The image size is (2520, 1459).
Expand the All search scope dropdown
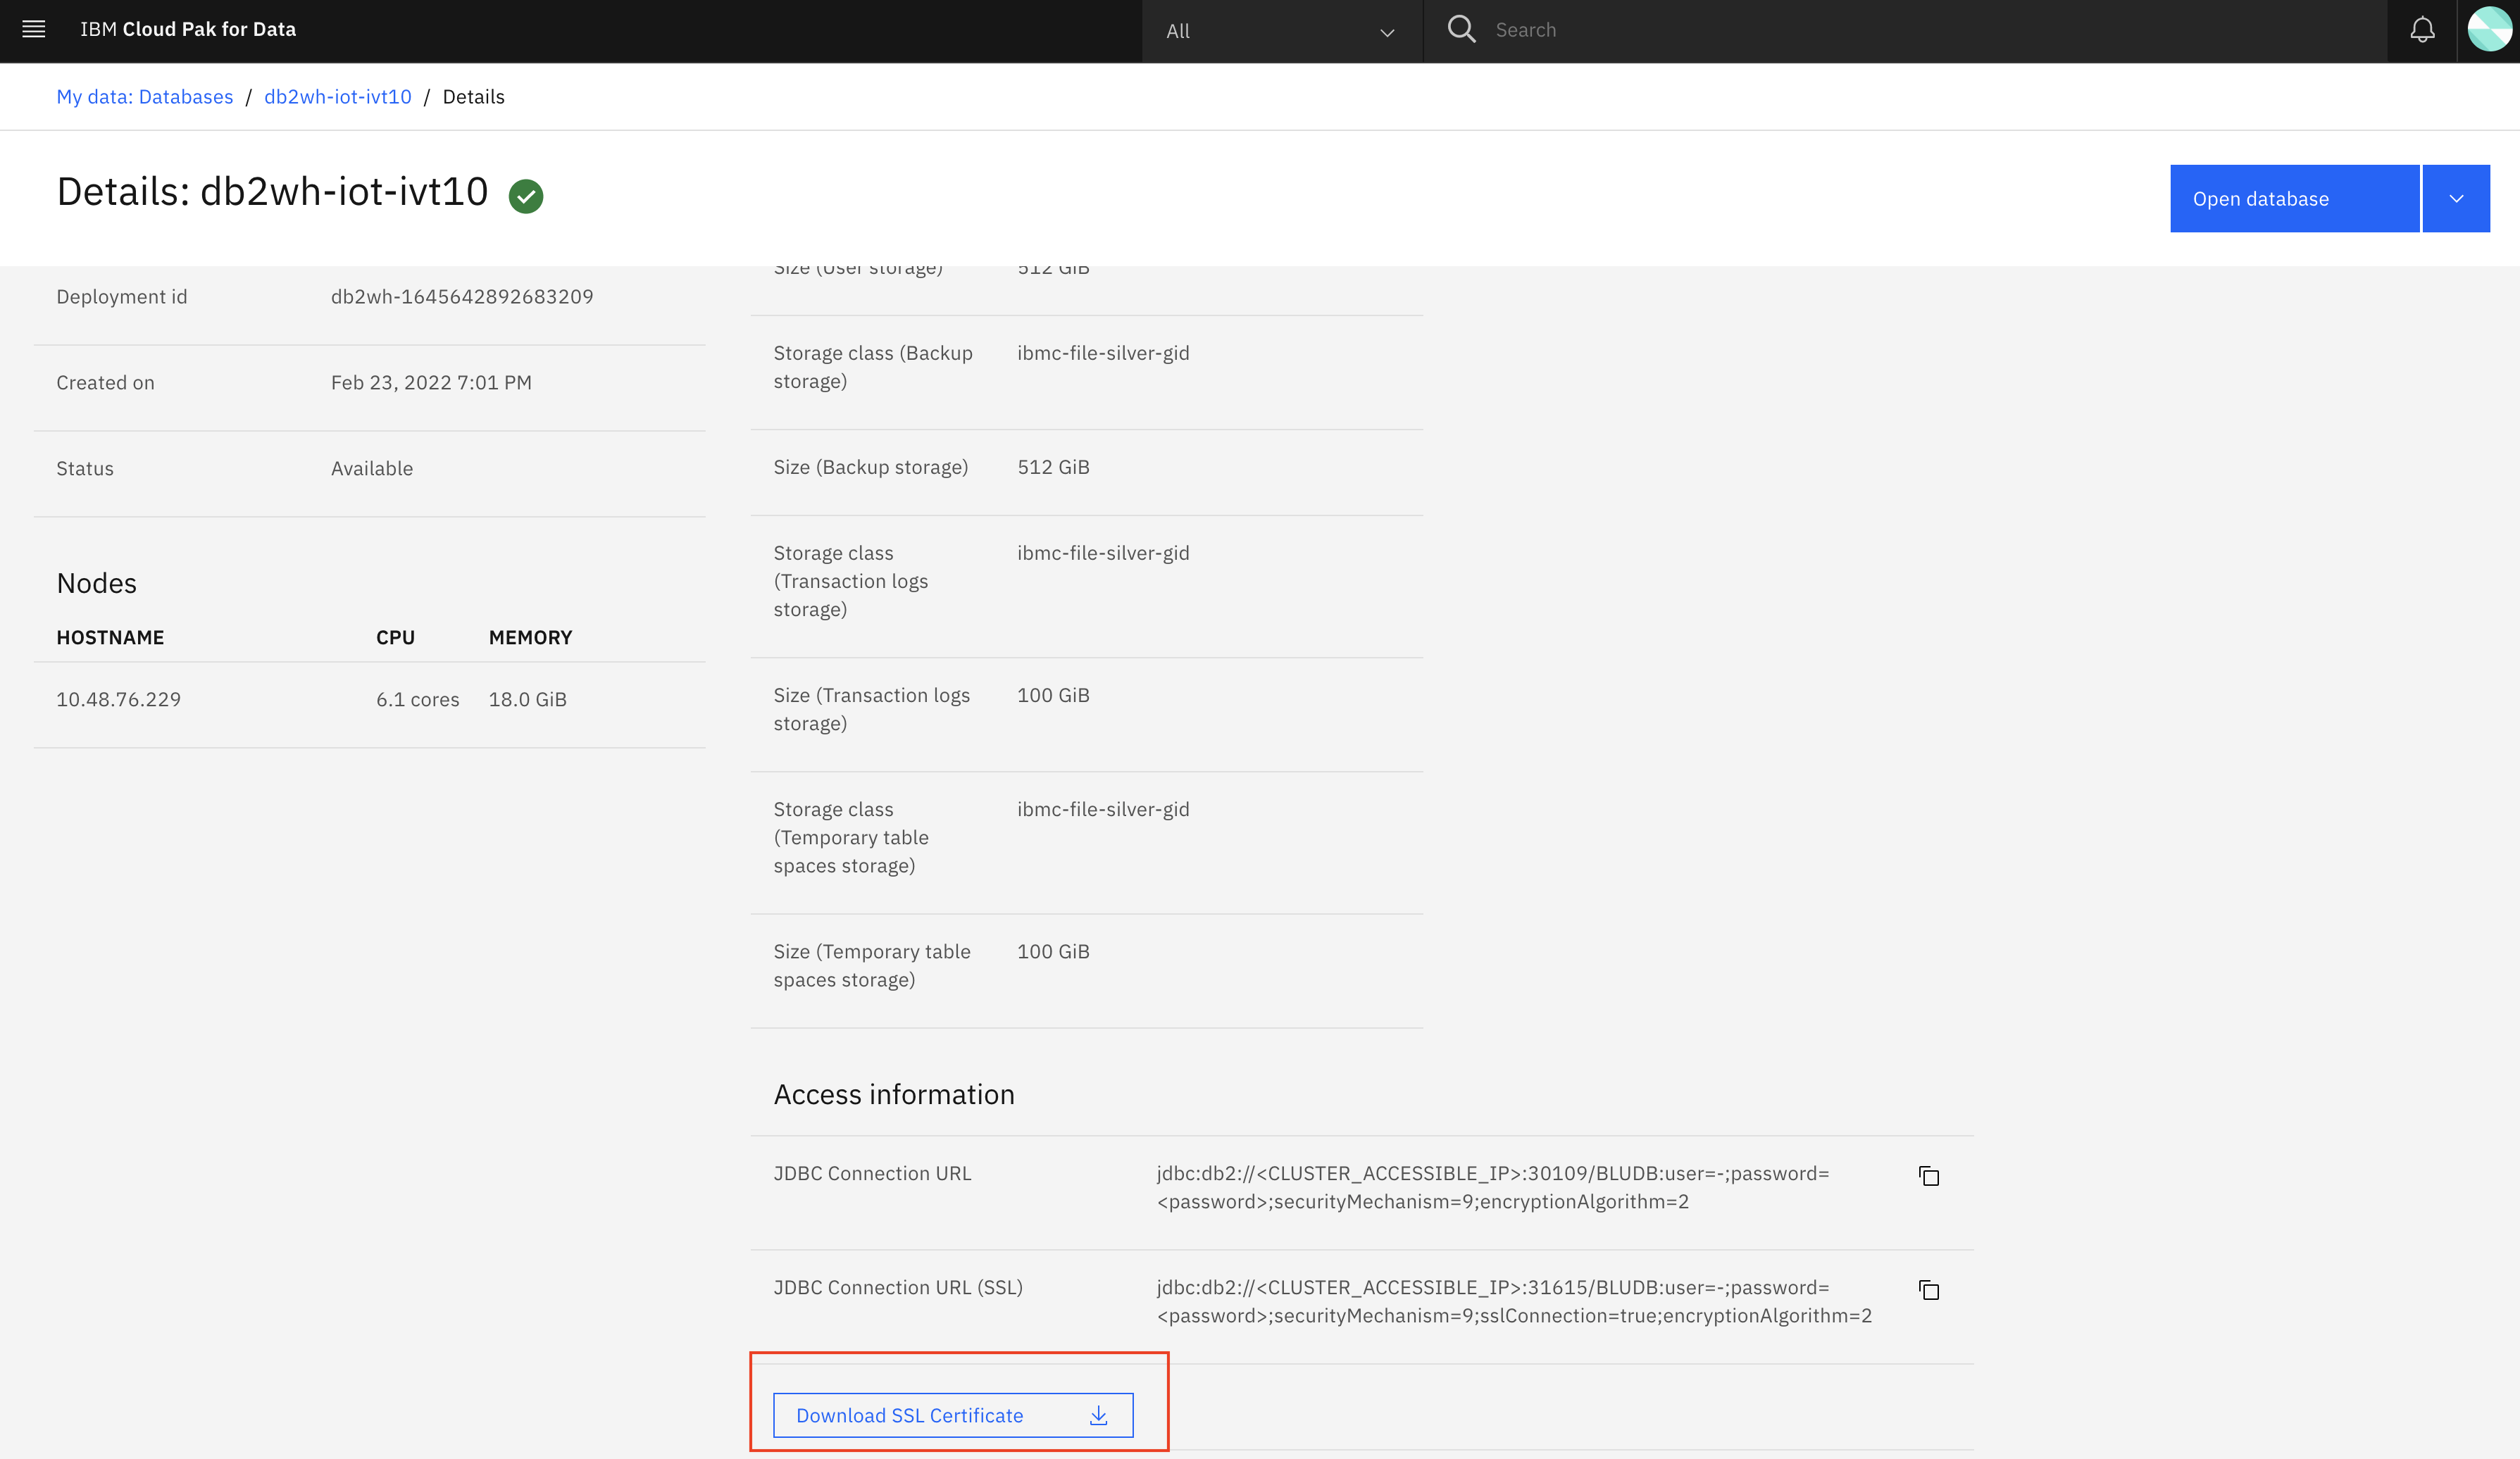click(x=1281, y=31)
